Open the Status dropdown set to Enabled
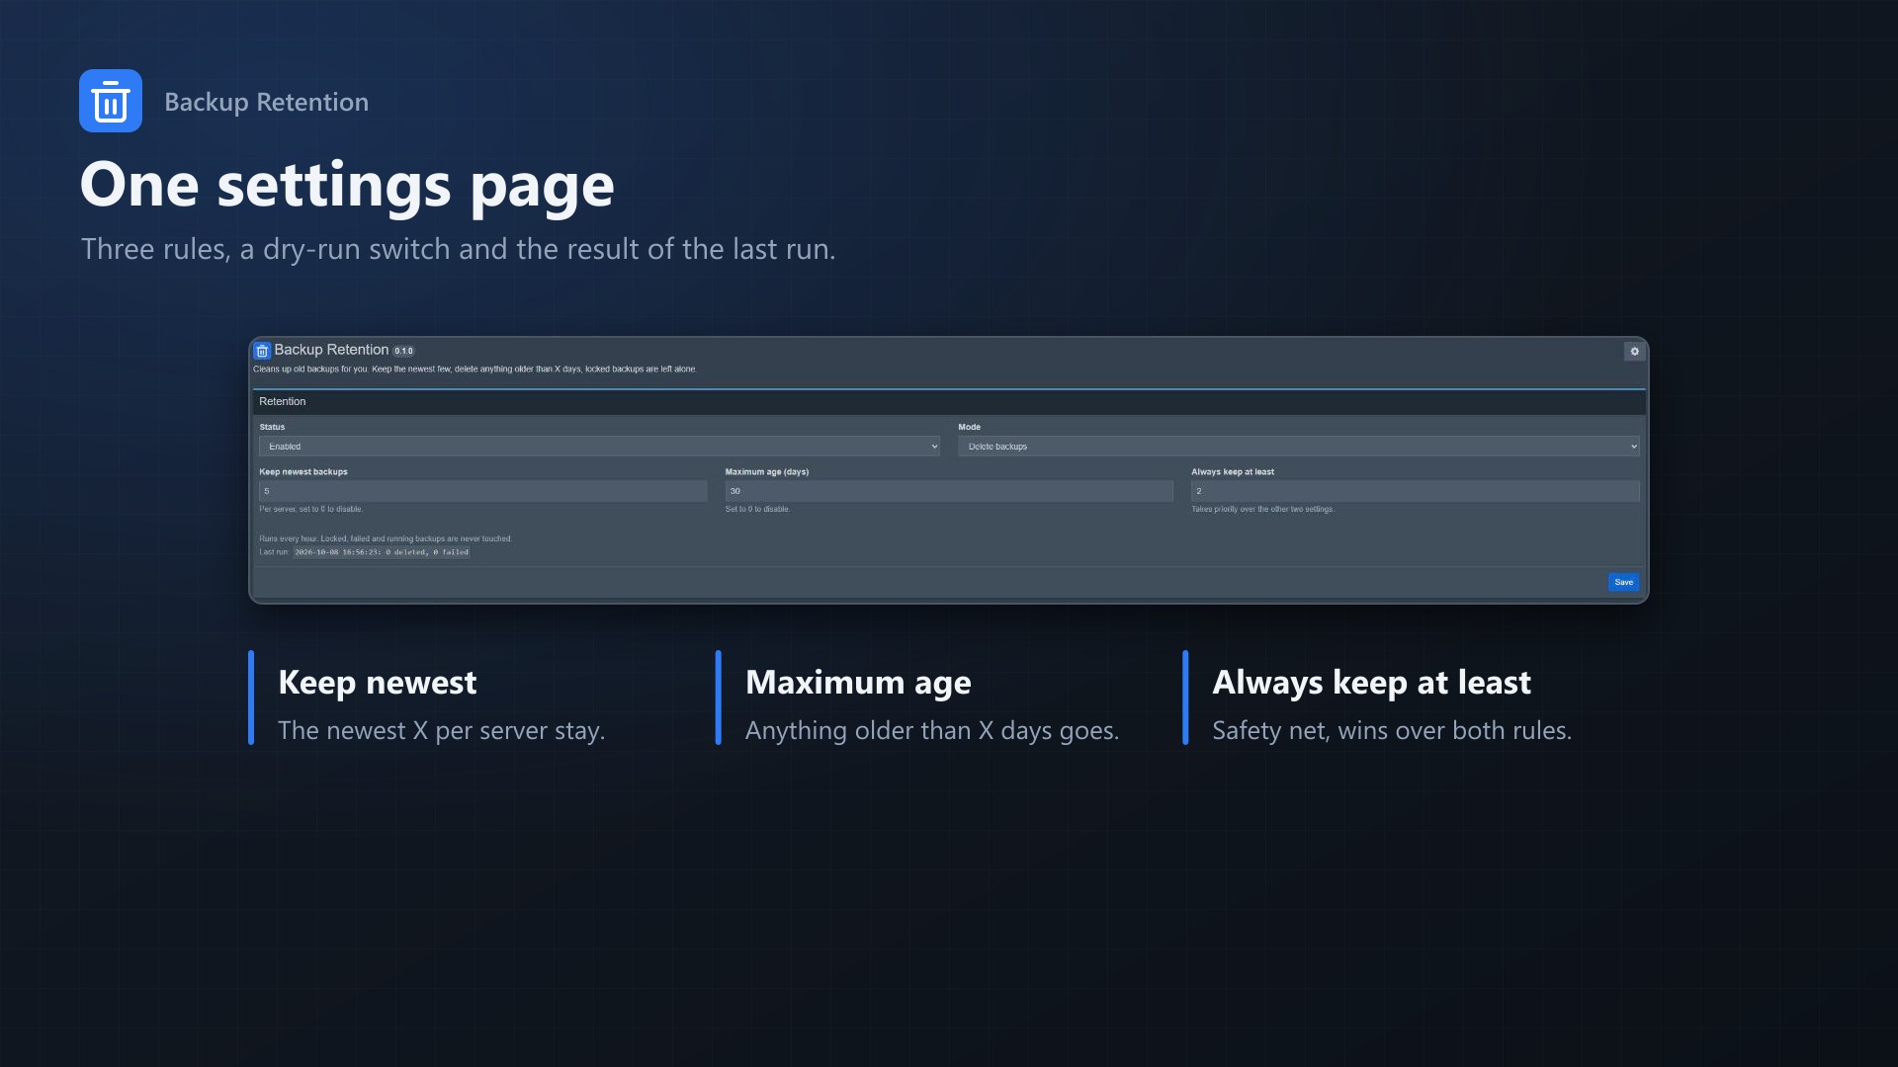Viewport: 1898px width, 1067px height. pos(599,447)
